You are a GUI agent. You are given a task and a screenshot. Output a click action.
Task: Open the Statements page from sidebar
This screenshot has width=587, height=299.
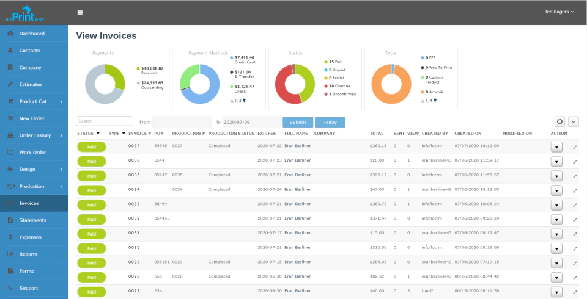tap(34, 220)
